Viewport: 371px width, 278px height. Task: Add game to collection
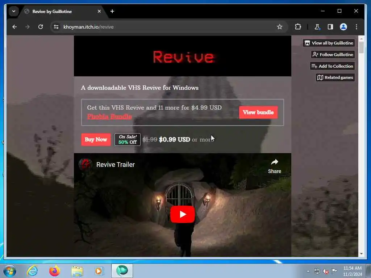(x=332, y=66)
